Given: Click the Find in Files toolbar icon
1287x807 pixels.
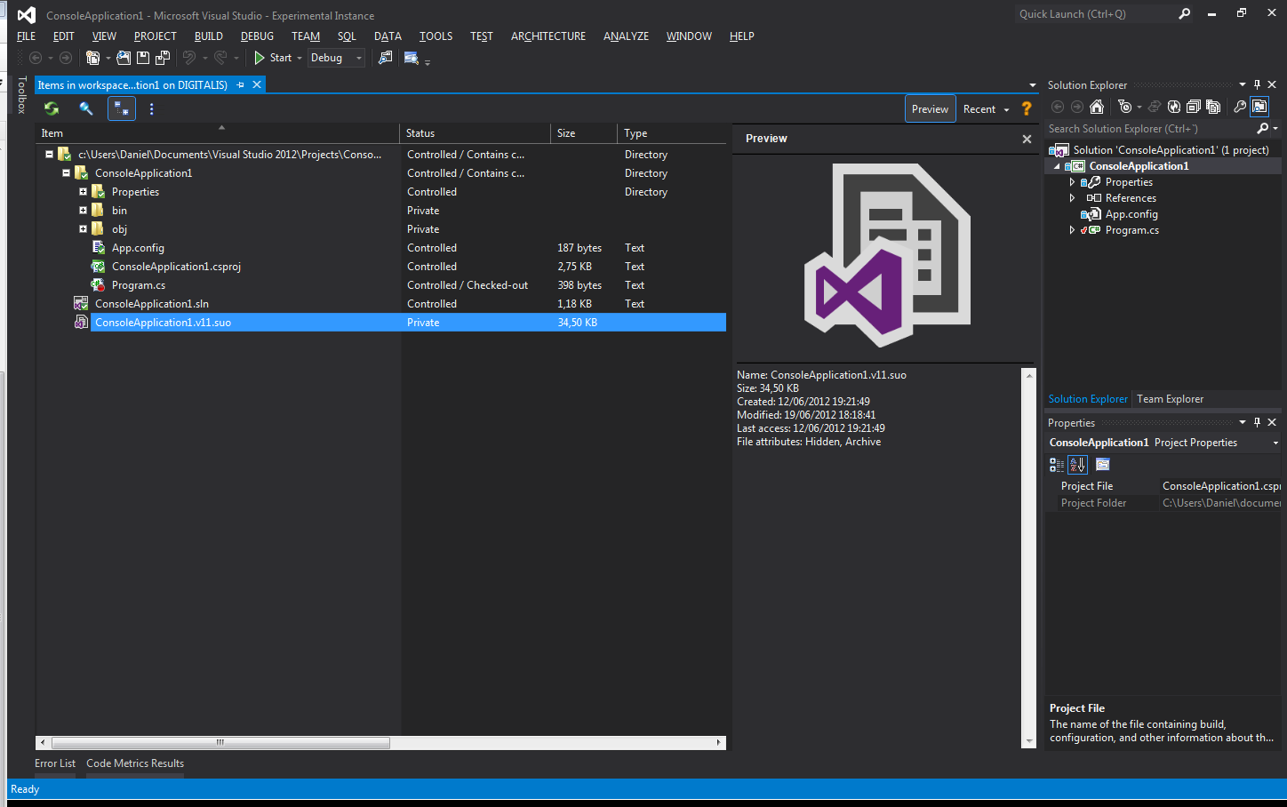Looking at the screenshot, I should (x=385, y=58).
